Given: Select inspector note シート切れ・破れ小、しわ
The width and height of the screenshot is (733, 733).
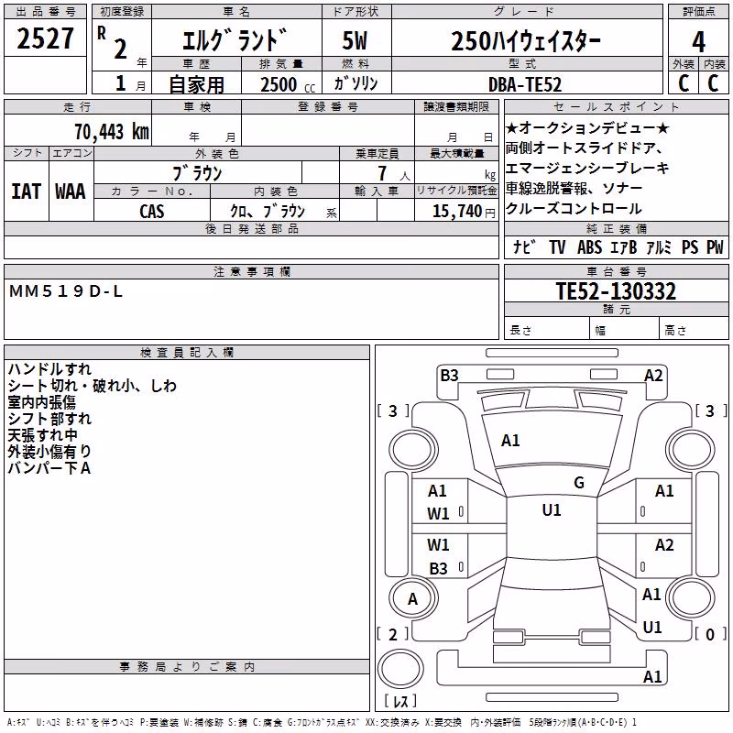Looking at the screenshot, I should (93, 386).
